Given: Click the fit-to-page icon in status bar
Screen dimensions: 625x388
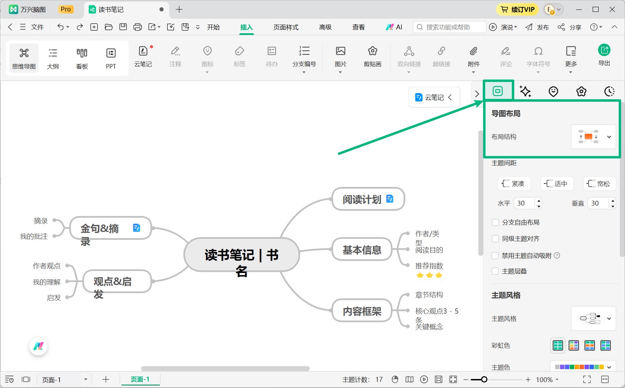Looking at the screenshot, I should [x=439, y=379].
